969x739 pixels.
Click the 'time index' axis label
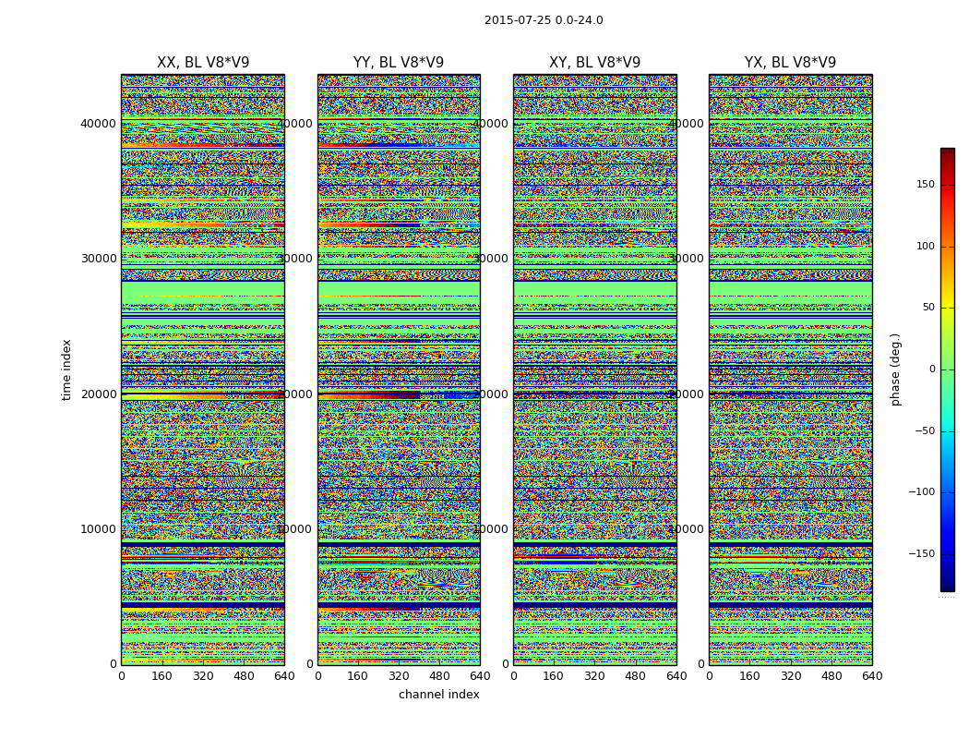pyautogui.click(x=66, y=369)
